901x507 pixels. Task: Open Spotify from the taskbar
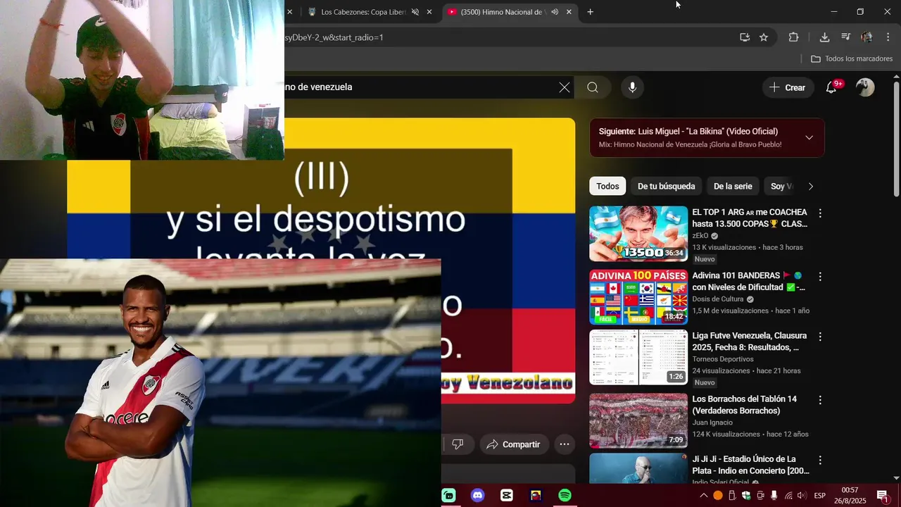click(565, 496)
